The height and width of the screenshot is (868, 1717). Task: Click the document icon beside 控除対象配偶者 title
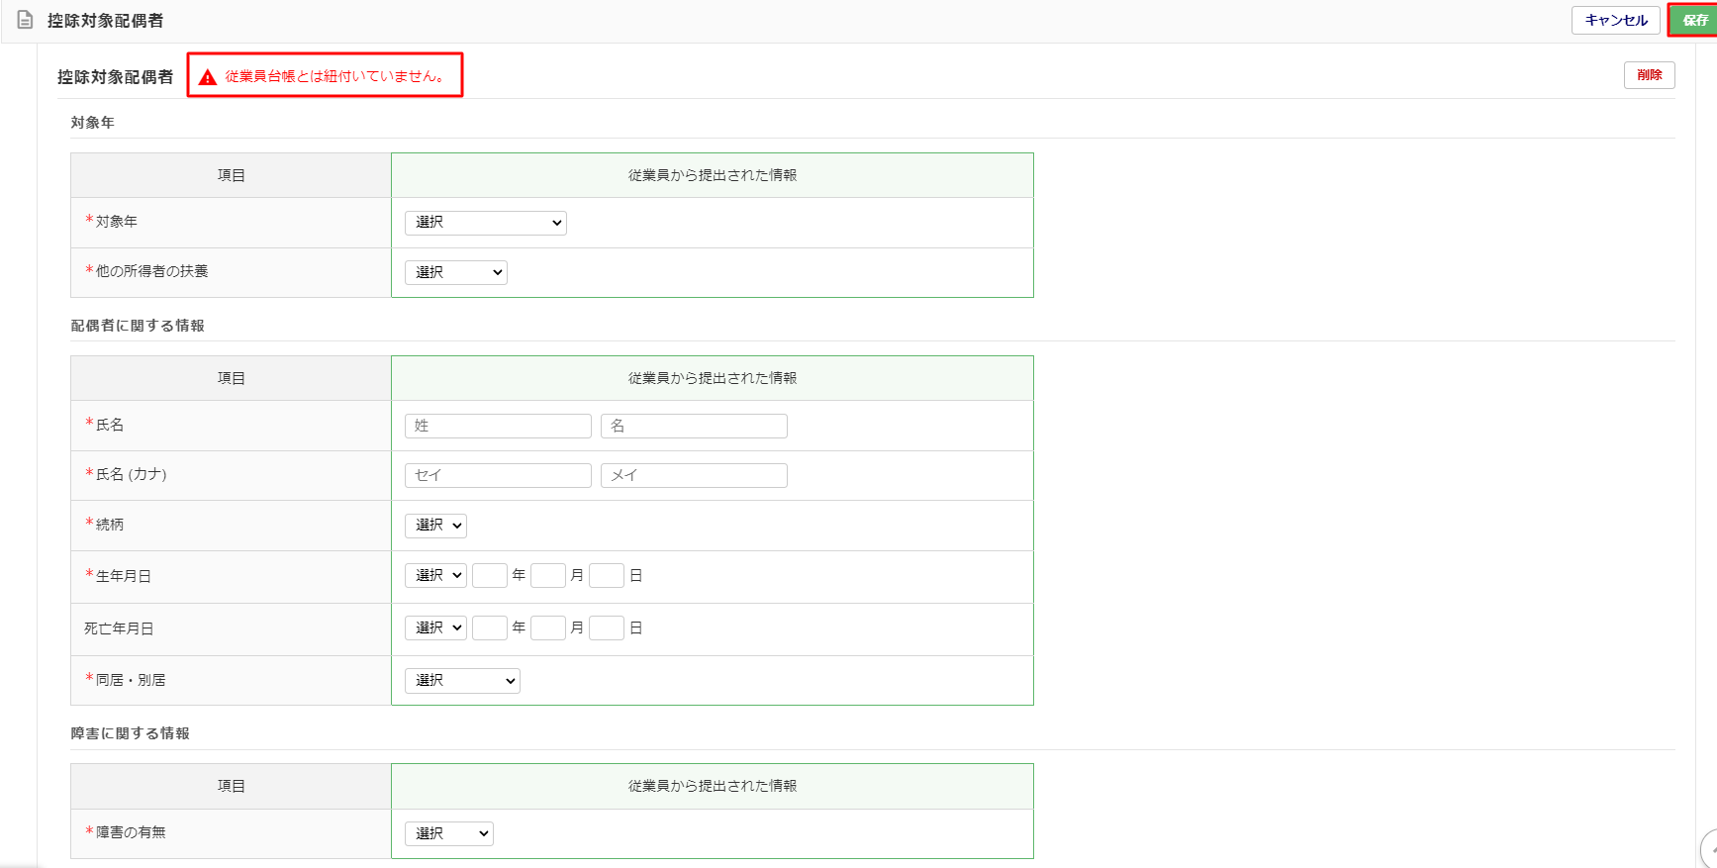coord(26,20)
